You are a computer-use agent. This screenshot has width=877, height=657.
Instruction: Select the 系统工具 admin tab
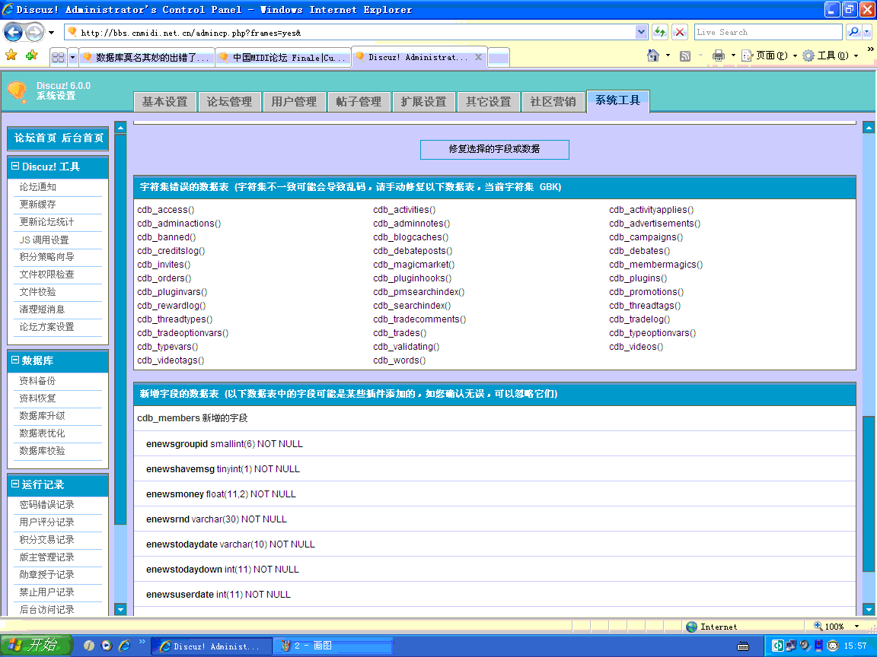[x=617, y=100]
